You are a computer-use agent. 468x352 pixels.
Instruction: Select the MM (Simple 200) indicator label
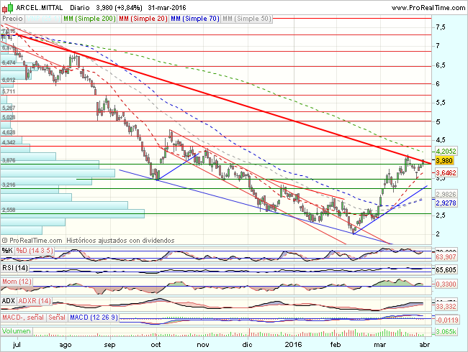click(86, 16)
